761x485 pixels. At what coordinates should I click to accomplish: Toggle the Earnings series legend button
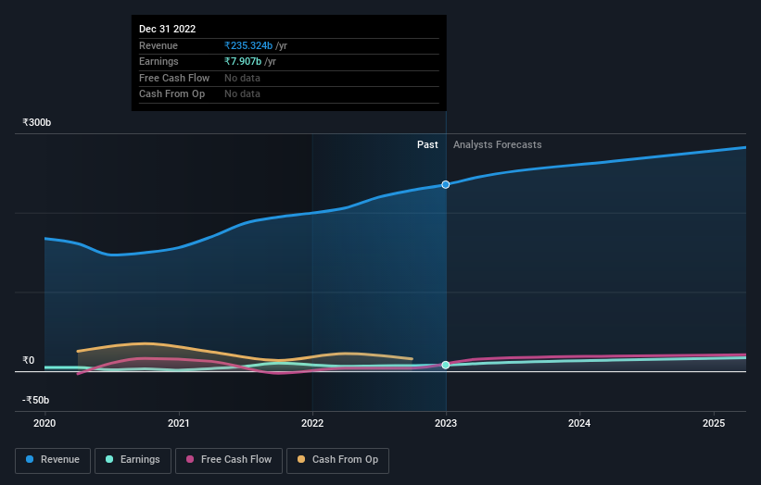click(133, 460)
